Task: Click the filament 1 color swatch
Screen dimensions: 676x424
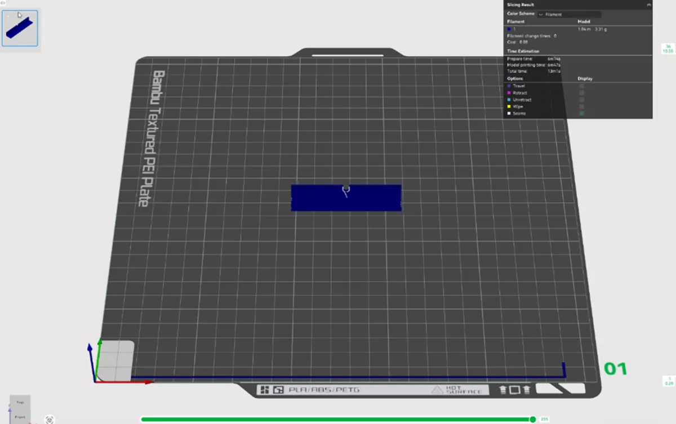Action: tap(509, 29)
